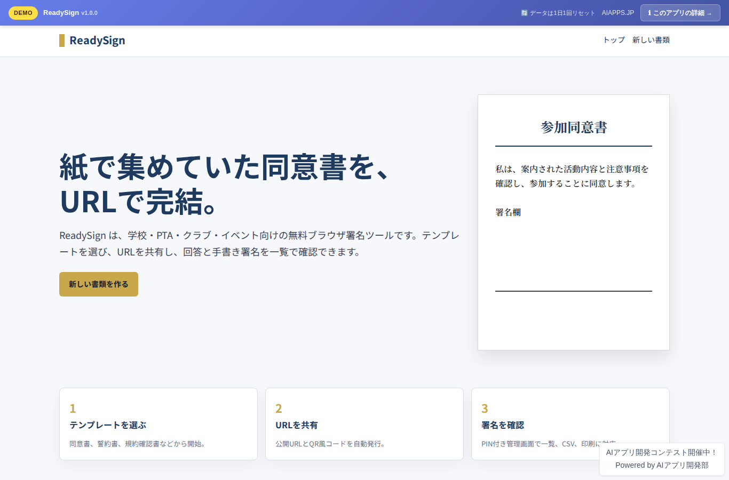Click the ReadySign v1.0.0 banner title
The image size is (729, 480).
coord(70,13)
